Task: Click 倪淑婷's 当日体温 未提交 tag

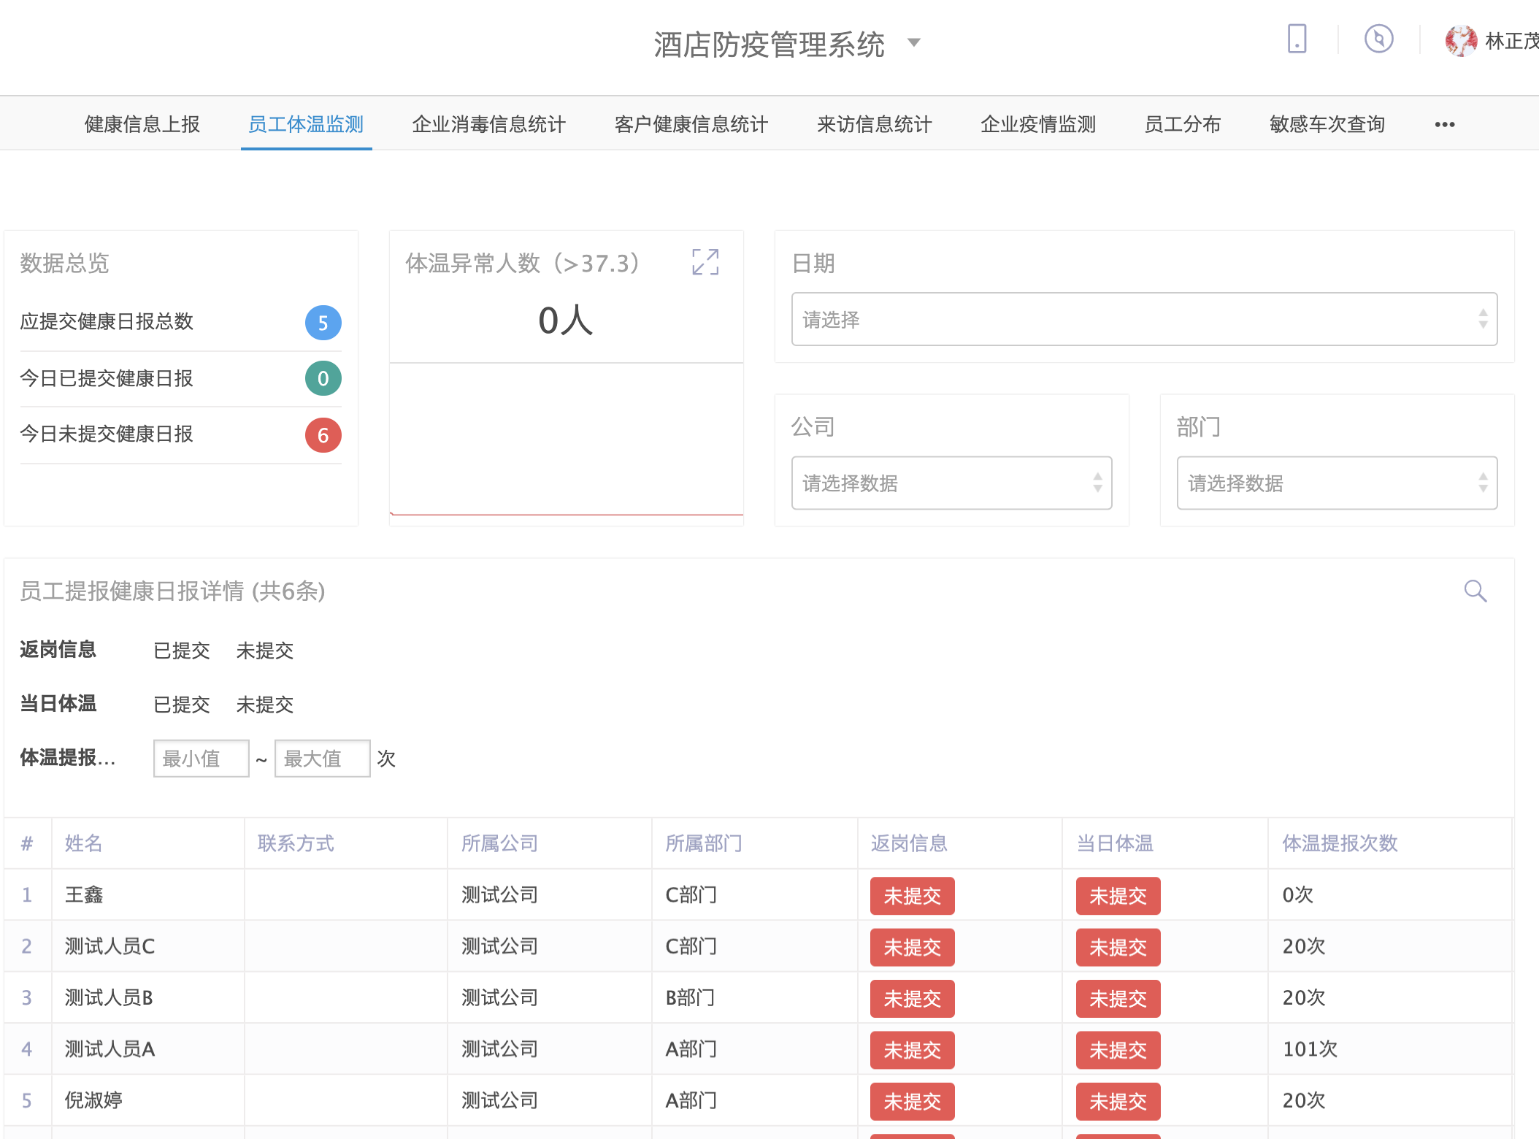Action: tap(1118, 1101)
